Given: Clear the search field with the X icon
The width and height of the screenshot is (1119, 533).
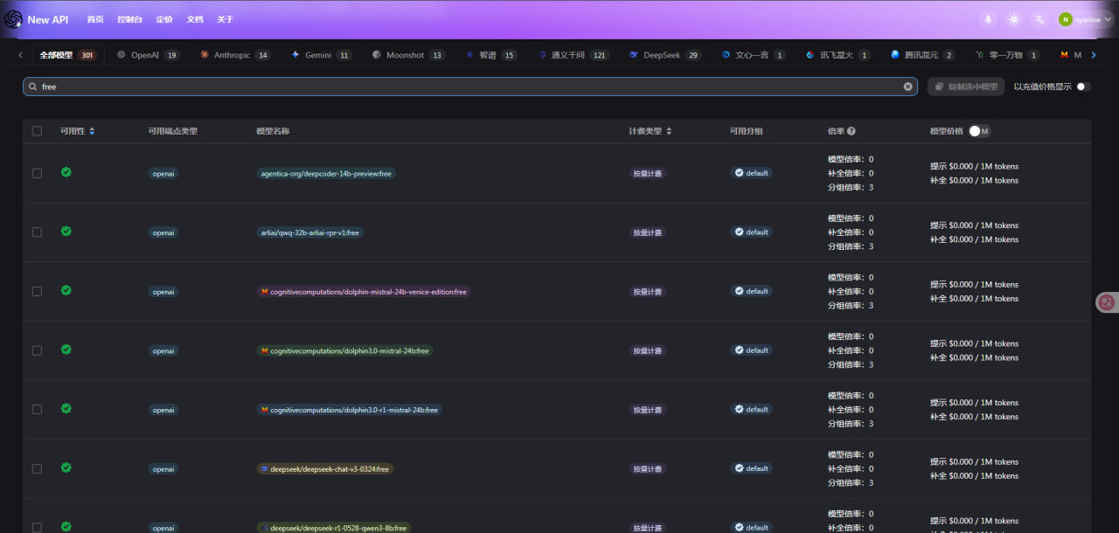Looking at the screenshot, I should pos(907,87).
